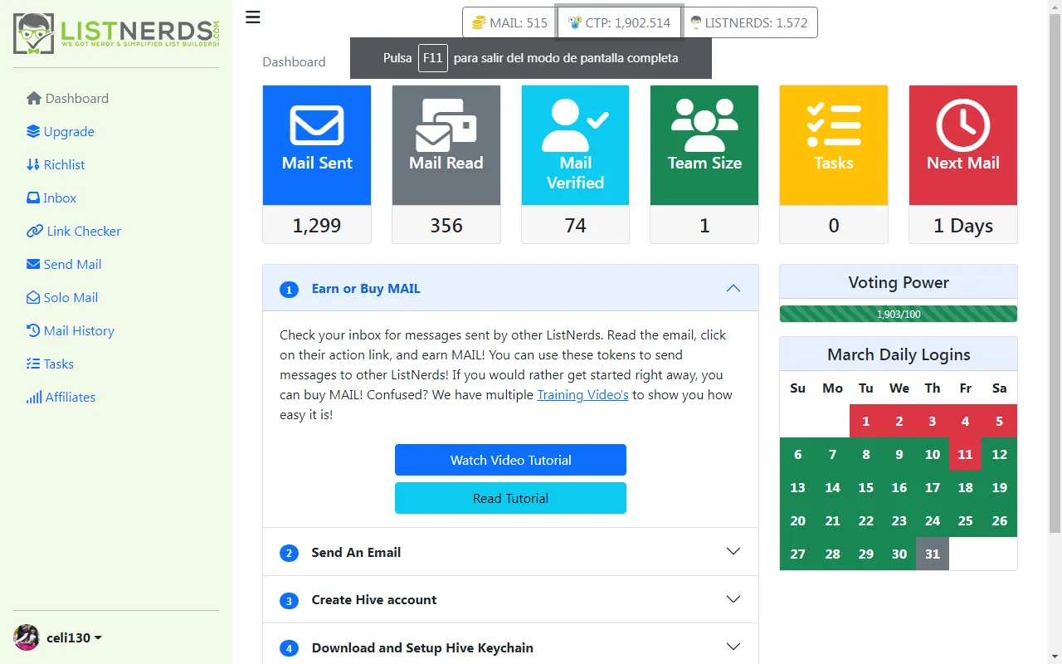
Task: Click the Dashboard home icon
Action: point(34,98)
